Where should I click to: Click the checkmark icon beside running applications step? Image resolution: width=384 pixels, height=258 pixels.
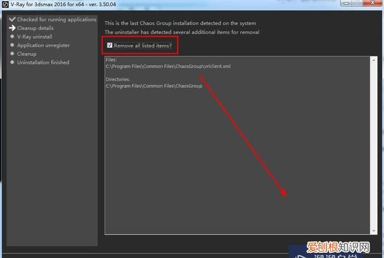tap(11, 19)
